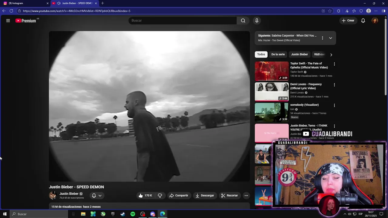The width and height of the screenshot is (388, 218).
Task: Open the Justin Bieber channel name link
Action: pos(69,194)
